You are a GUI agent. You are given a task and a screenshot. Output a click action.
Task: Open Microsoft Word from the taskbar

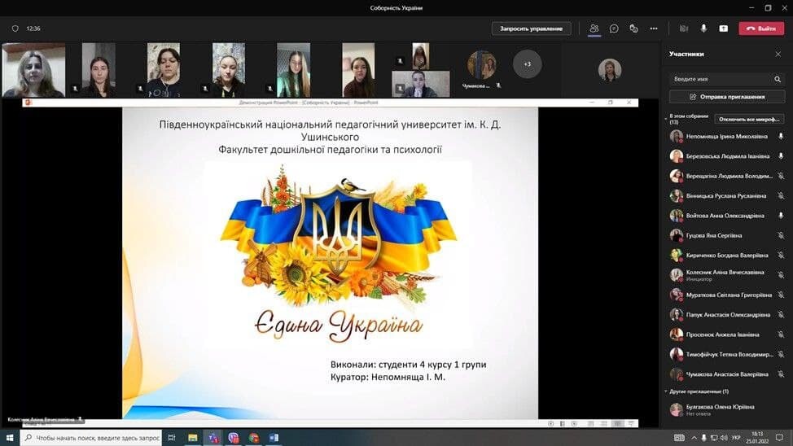pyautogui.click(x=274, y=438)
